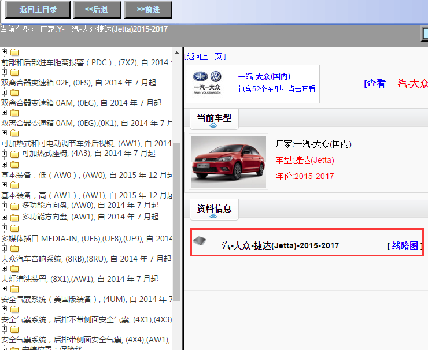
Task: Click the tree panel scrollbar up arrow
Action: point(176,53)
